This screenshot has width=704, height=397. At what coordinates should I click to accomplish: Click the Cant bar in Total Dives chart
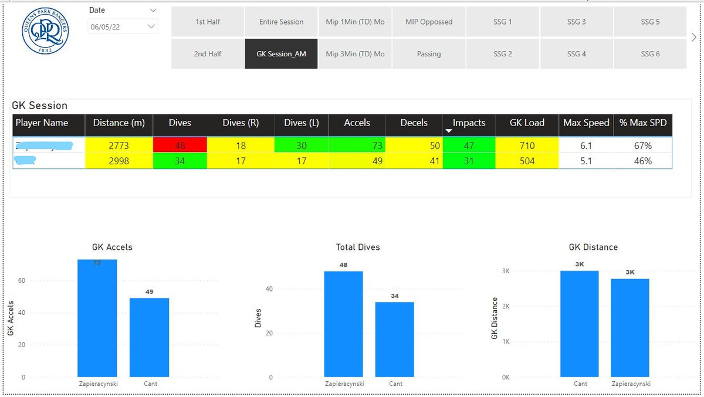[x=395, y=339]
